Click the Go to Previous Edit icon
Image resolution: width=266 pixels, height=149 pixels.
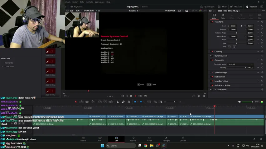[204, 96]
